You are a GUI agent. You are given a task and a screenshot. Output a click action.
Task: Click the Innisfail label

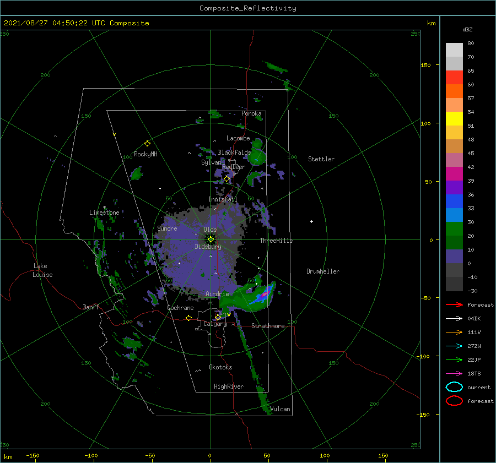[x=223, y=199]
